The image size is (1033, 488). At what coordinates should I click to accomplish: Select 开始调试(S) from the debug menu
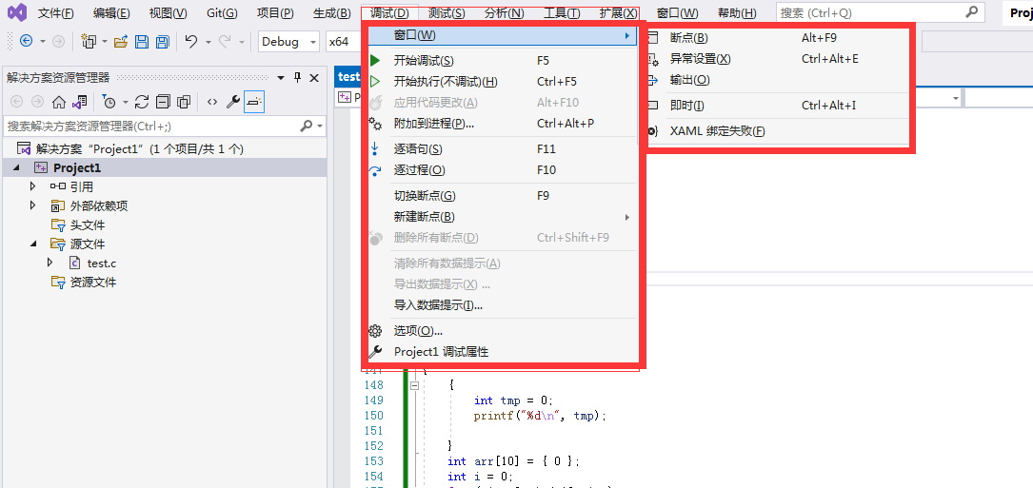tap(502, 61)
